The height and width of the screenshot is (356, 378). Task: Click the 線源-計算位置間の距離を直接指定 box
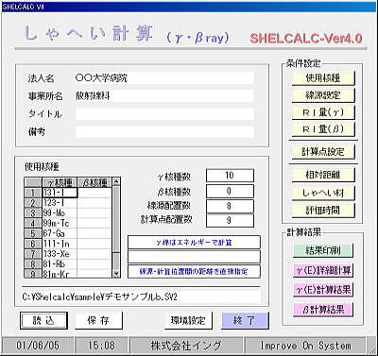pyautogui.click(x=194, y=271)
